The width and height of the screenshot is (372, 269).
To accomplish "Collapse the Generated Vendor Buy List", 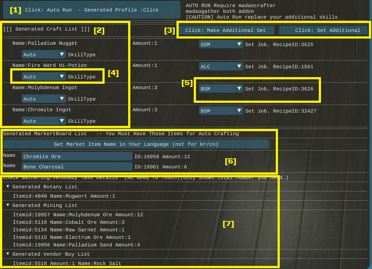I will (x=8, y=254).
